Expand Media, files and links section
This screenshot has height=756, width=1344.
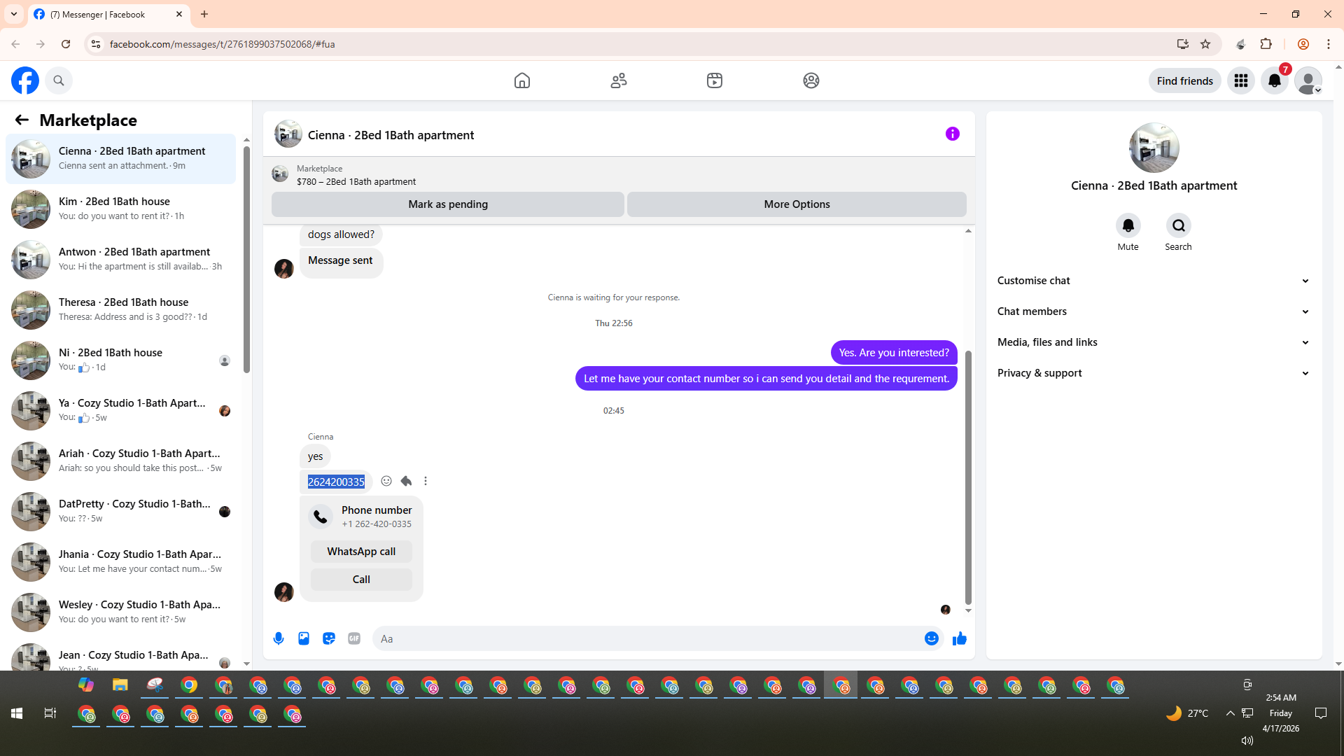(1154, 342)
